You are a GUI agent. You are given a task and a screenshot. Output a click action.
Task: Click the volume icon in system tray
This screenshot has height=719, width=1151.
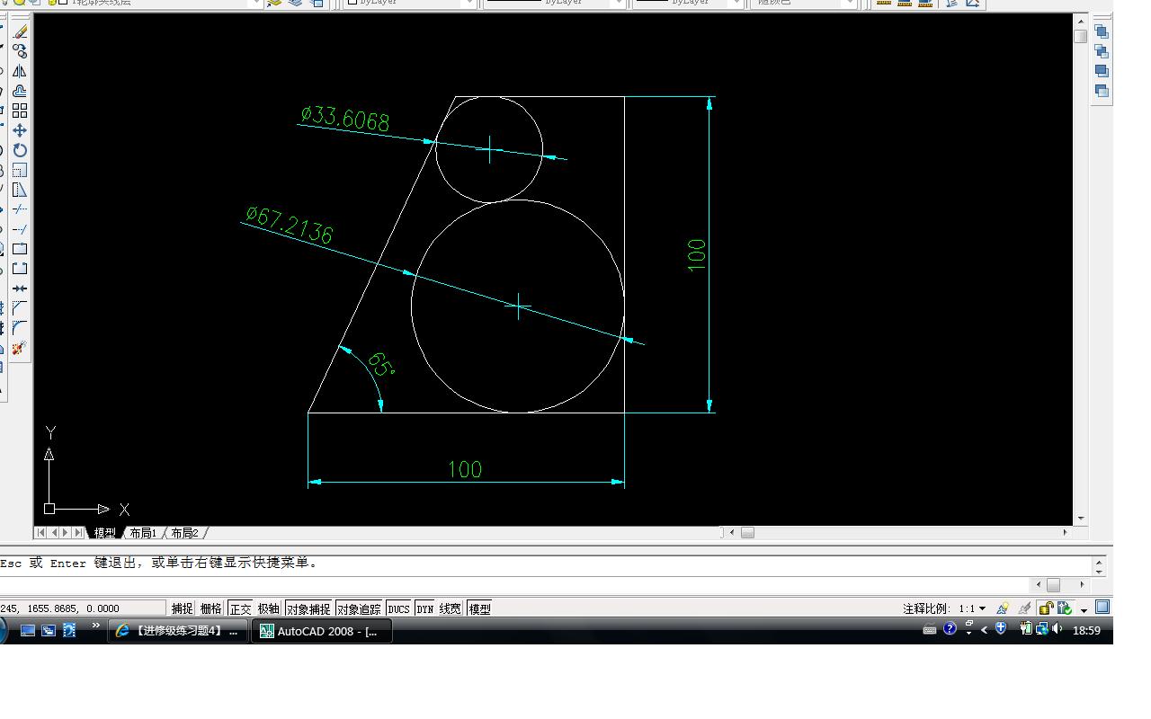[x=1058, y=629]
